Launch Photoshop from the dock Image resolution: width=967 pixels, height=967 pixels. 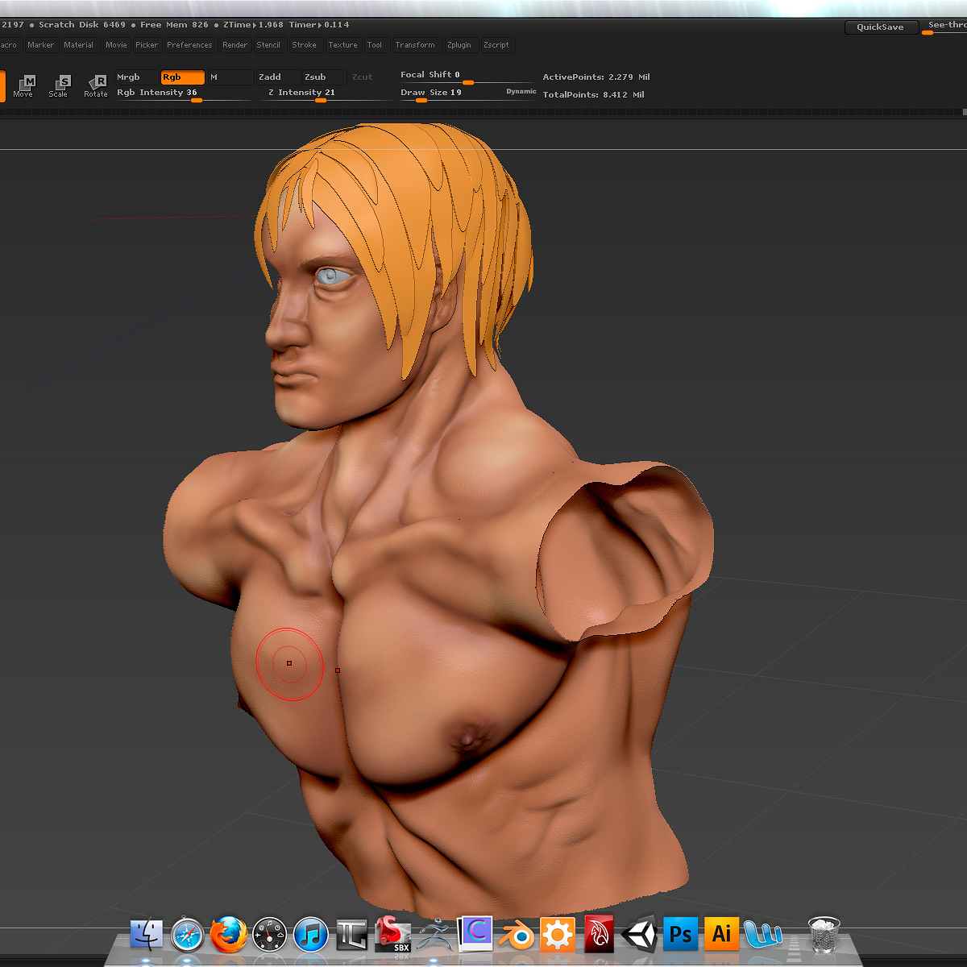[x=681, y=935]
